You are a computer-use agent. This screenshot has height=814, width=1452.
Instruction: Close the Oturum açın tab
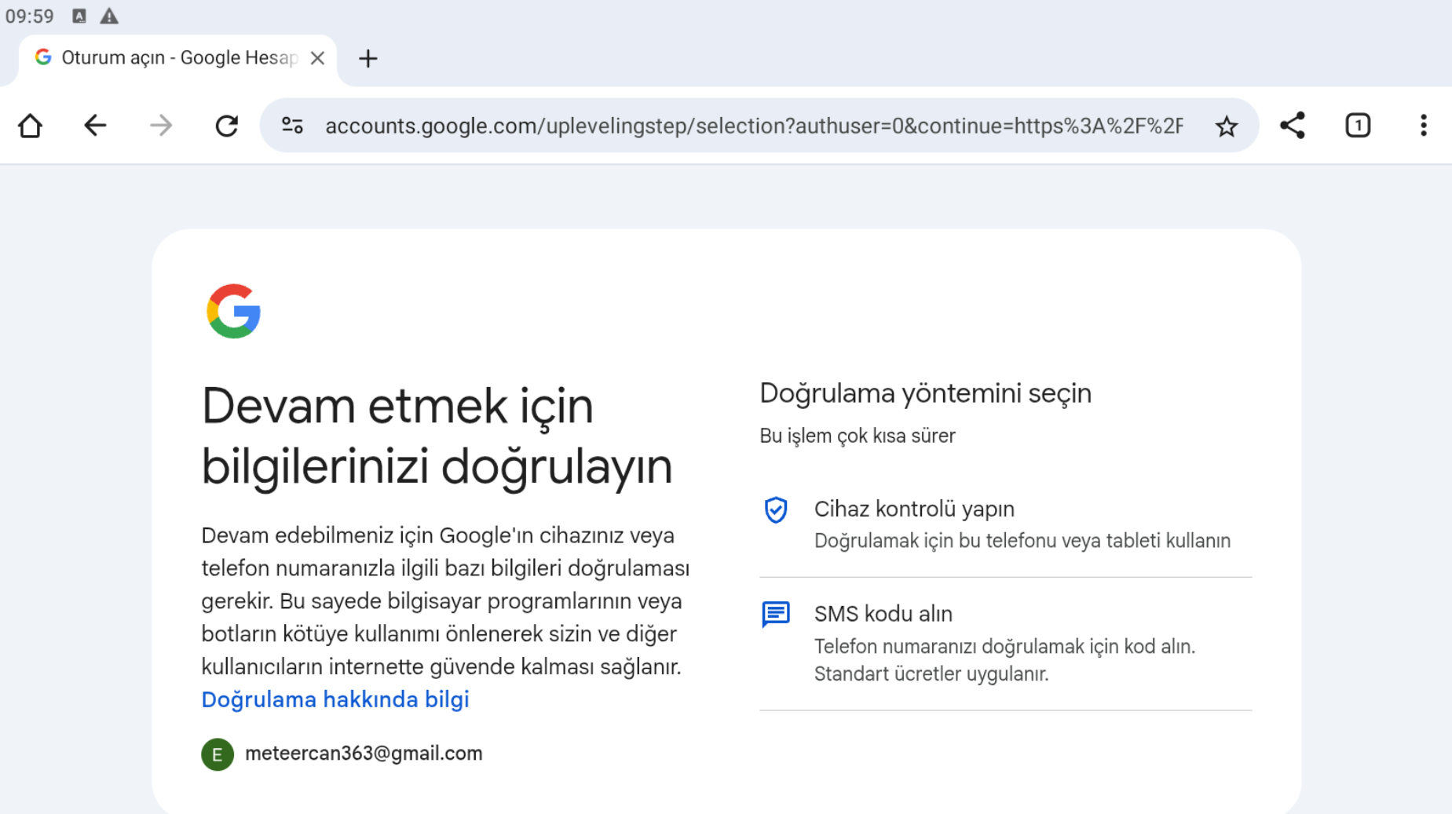point(317,59)
